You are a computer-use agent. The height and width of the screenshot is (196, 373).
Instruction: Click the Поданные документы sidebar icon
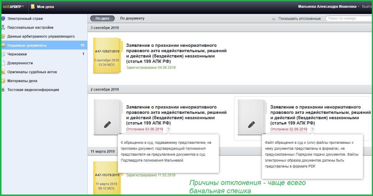tap(3, 45)
